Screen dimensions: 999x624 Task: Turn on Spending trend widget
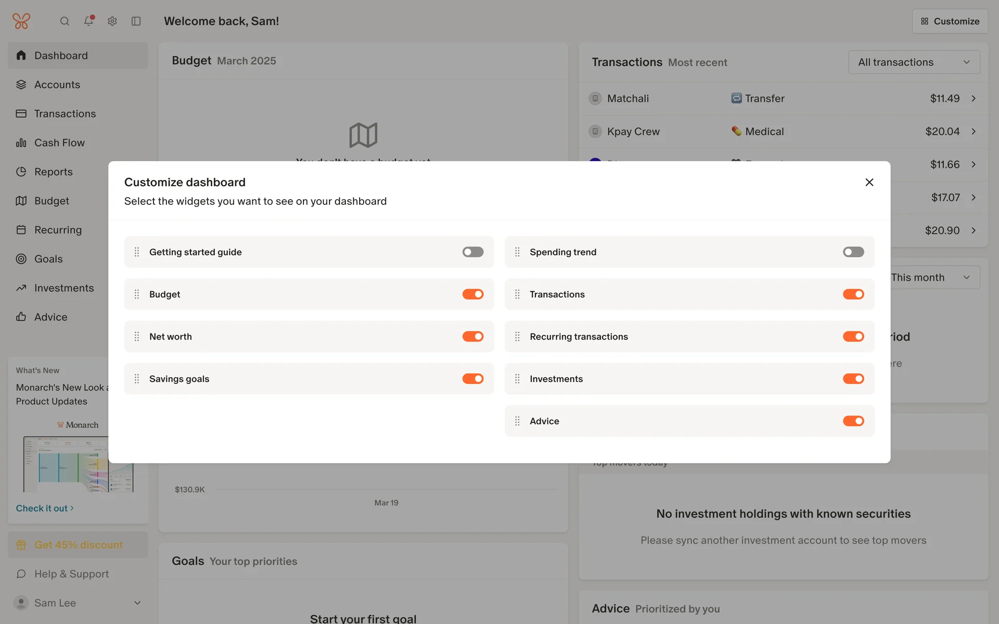click(853, 252)
